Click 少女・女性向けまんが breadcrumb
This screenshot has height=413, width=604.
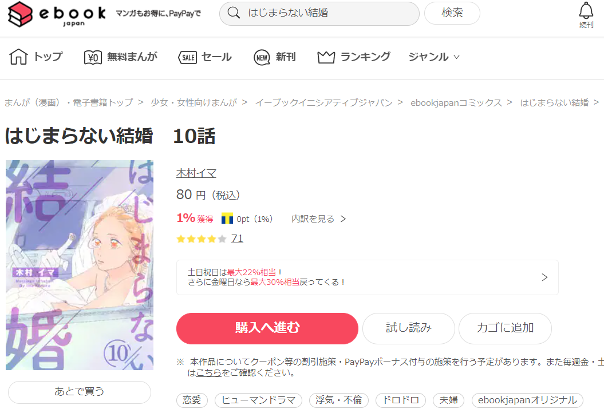pyautogui.click(x=194, y=102)
